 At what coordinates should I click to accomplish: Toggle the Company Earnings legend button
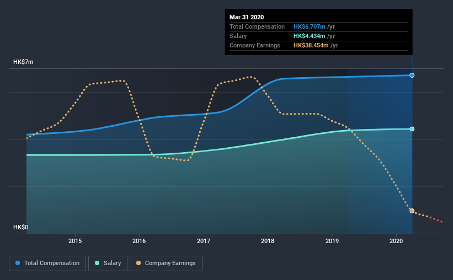[x=166, y=263]
